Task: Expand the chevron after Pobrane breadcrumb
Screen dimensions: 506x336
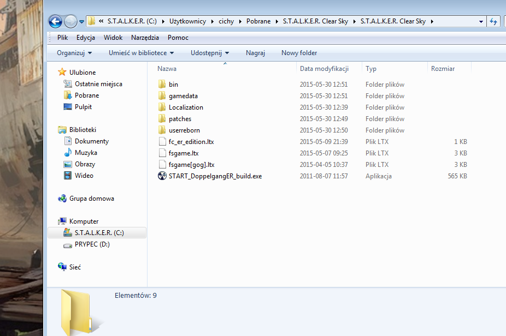Action: [x=277, y=22]
